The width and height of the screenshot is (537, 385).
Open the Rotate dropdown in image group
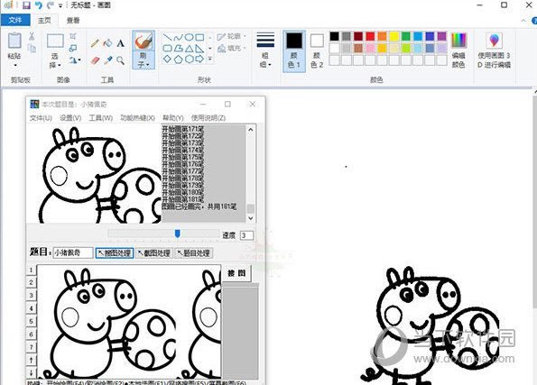74,60
